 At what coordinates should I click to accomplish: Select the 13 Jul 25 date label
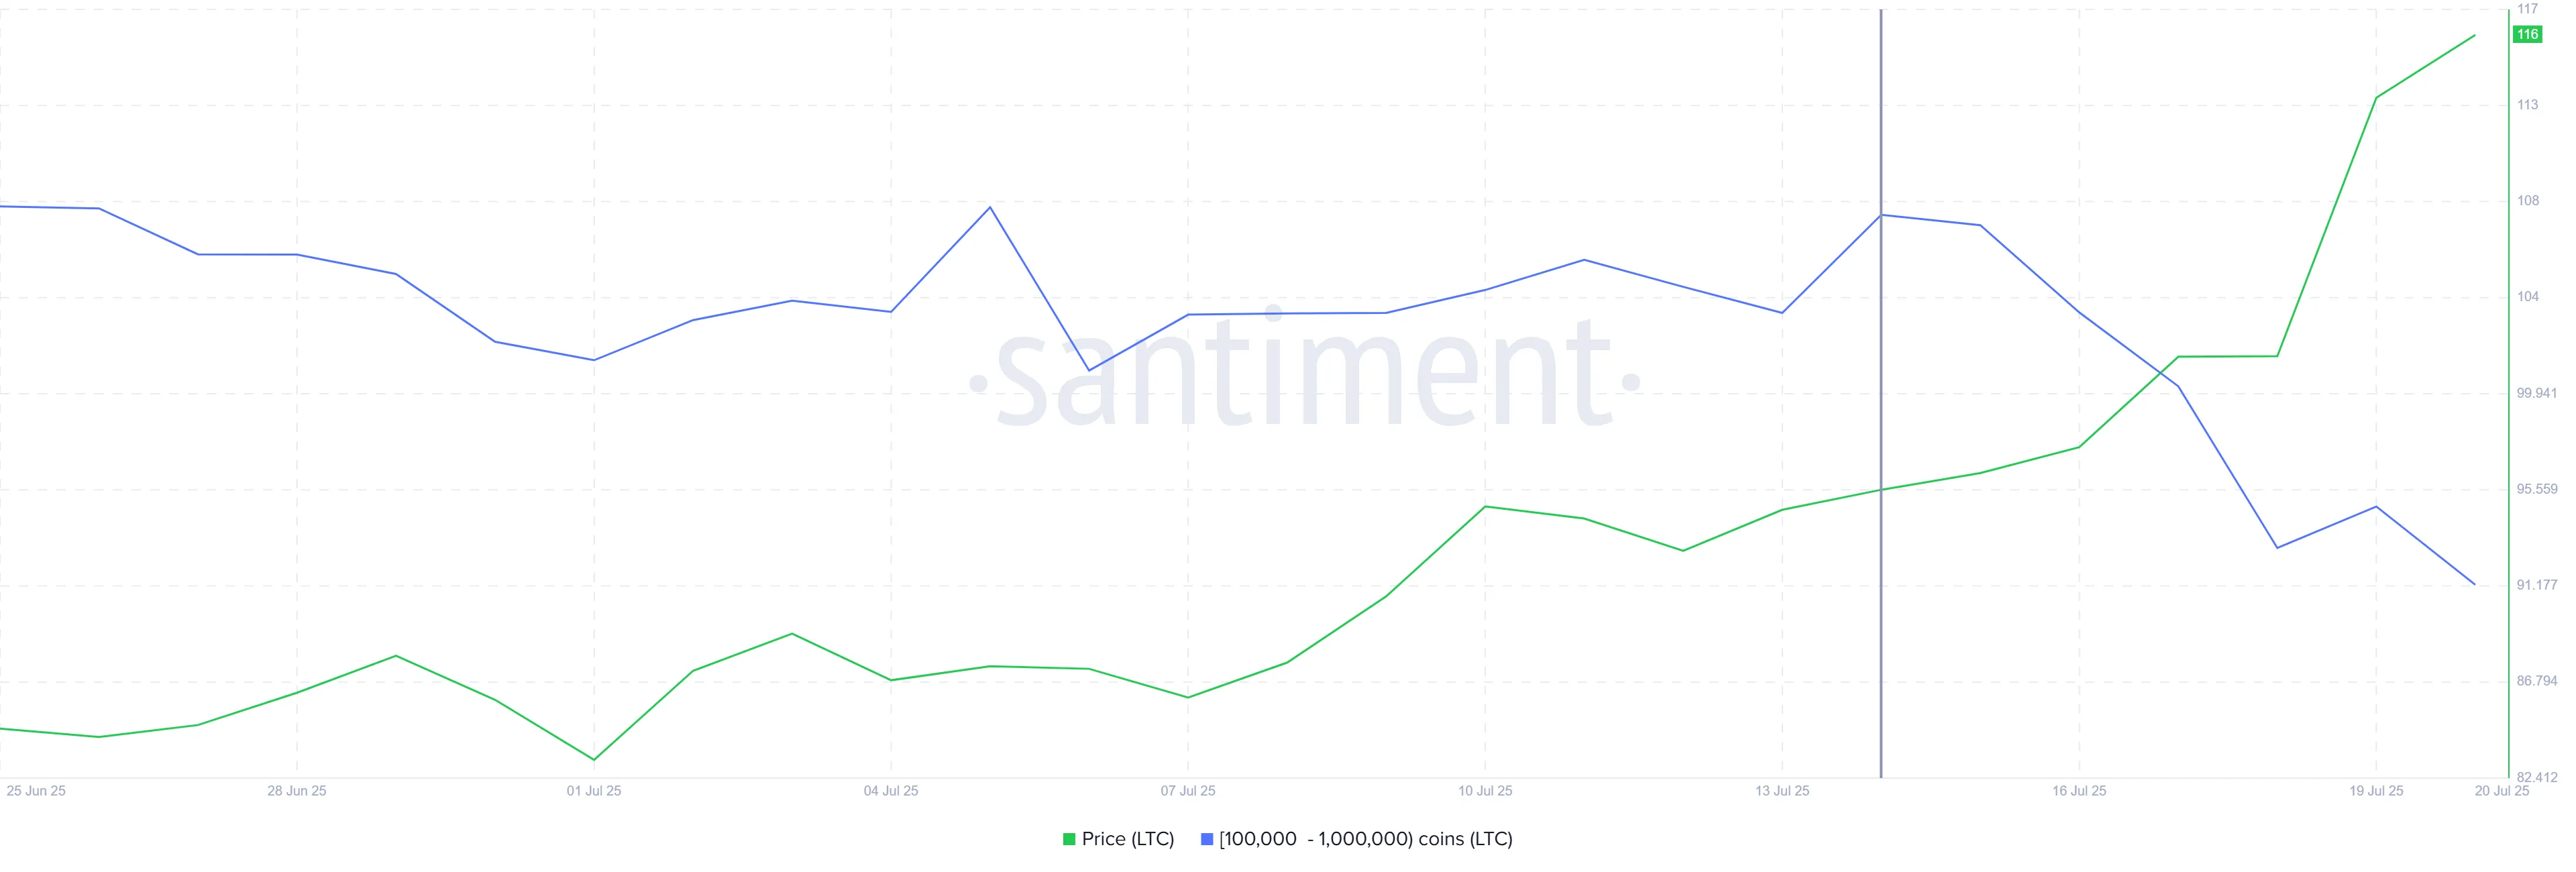pyautogui.click(x=1782, y=791)
